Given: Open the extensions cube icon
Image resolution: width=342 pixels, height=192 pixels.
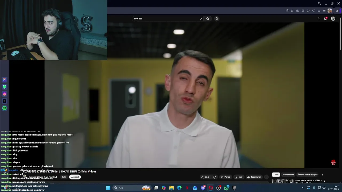Looking at the screenshot, I should (x=337, y=11).
